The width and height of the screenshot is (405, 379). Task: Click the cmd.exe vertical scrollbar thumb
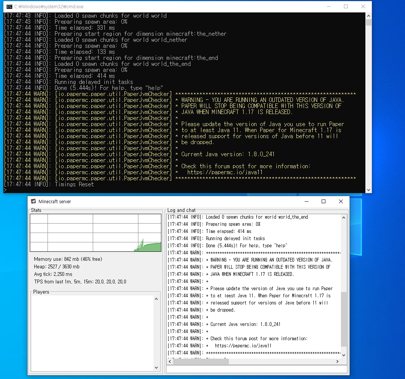coord(368,22)
